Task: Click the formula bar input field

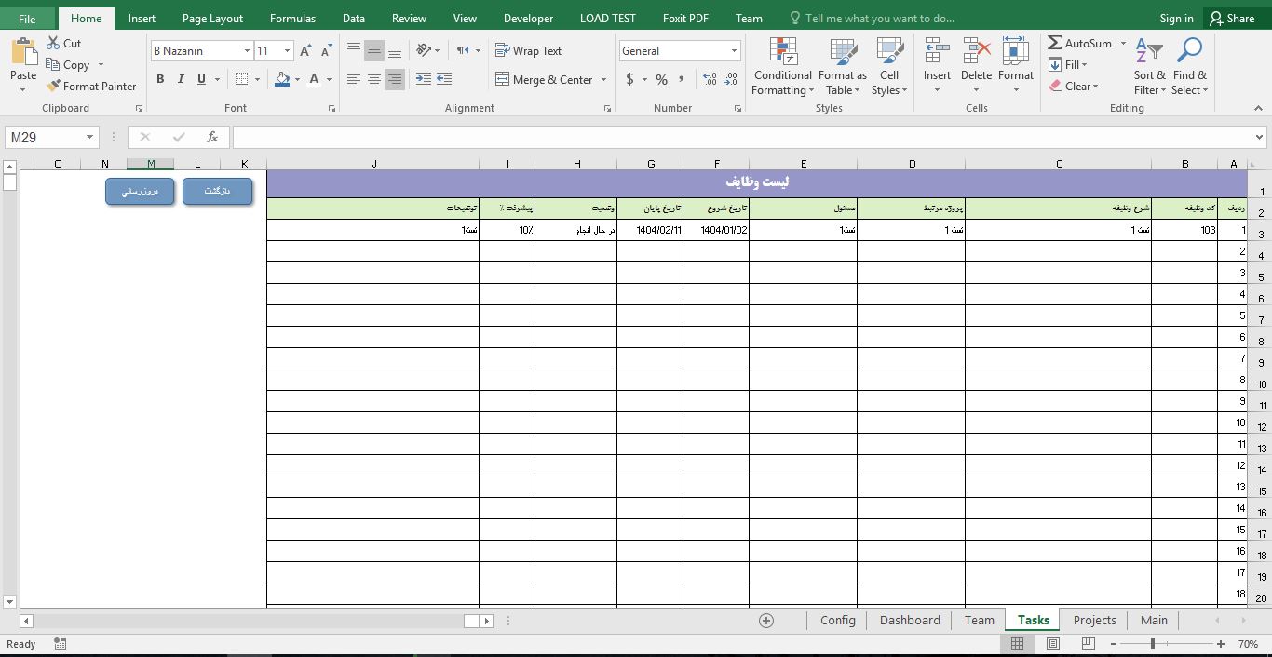Action: [742, 137]
